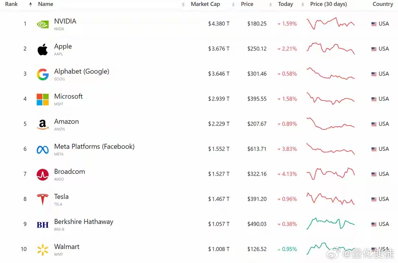The height and width of the screenshot is (263, 398).
Task: Sort the table by Rank column
Action: pos(11,4)
